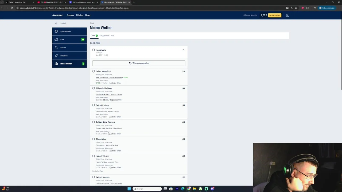This screenshot has width=342, height=192.
Task: Open the ADMIRAL logo home link
Action: point(58,15)
